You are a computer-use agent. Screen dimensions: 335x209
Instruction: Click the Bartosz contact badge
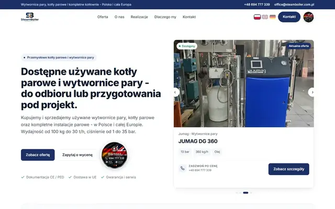coord(115,155)
